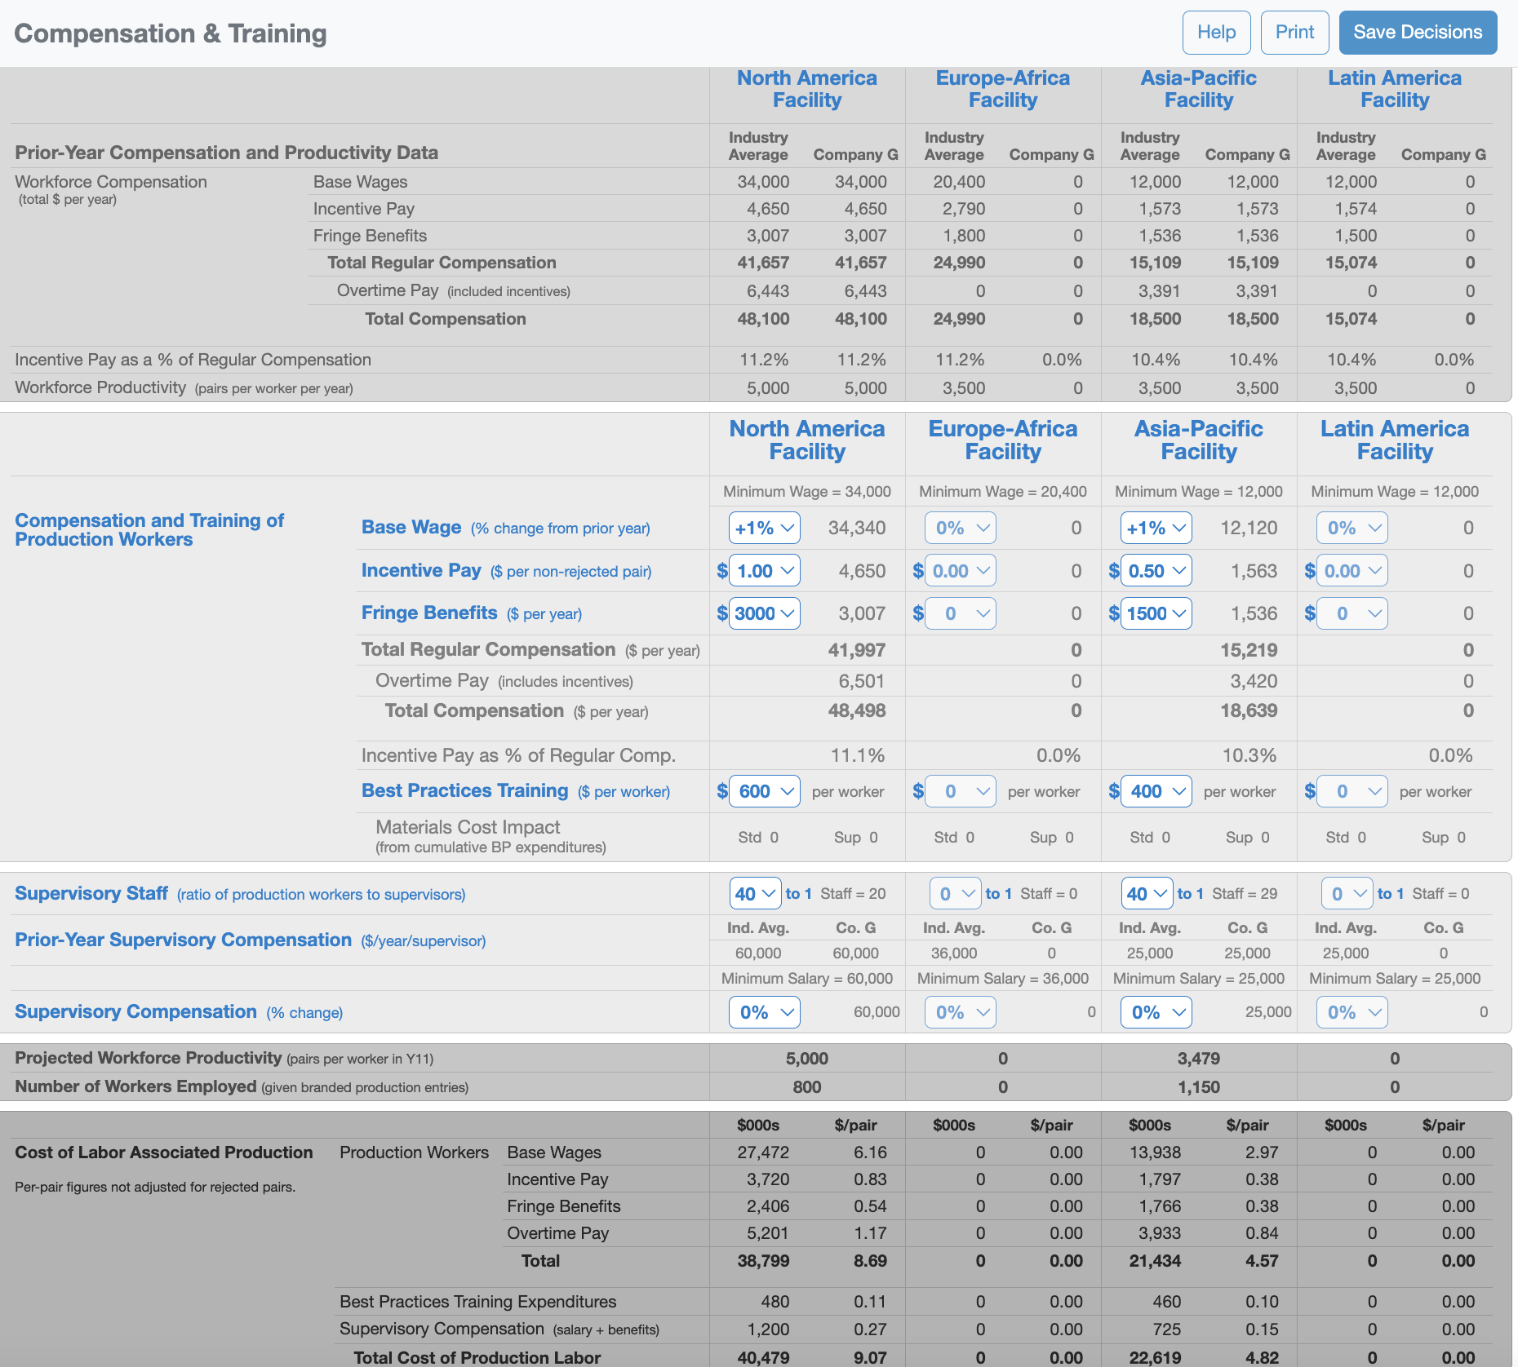Image resolution: width=1518 pixels, height=1367 pixels.
Task: Change the 40 to 1 Supervisory Staff ratio for North America
Action: pos(755,893)
